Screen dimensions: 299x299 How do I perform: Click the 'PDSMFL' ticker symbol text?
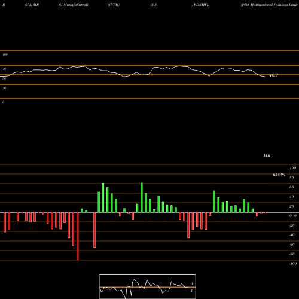[x=202, y=5]
